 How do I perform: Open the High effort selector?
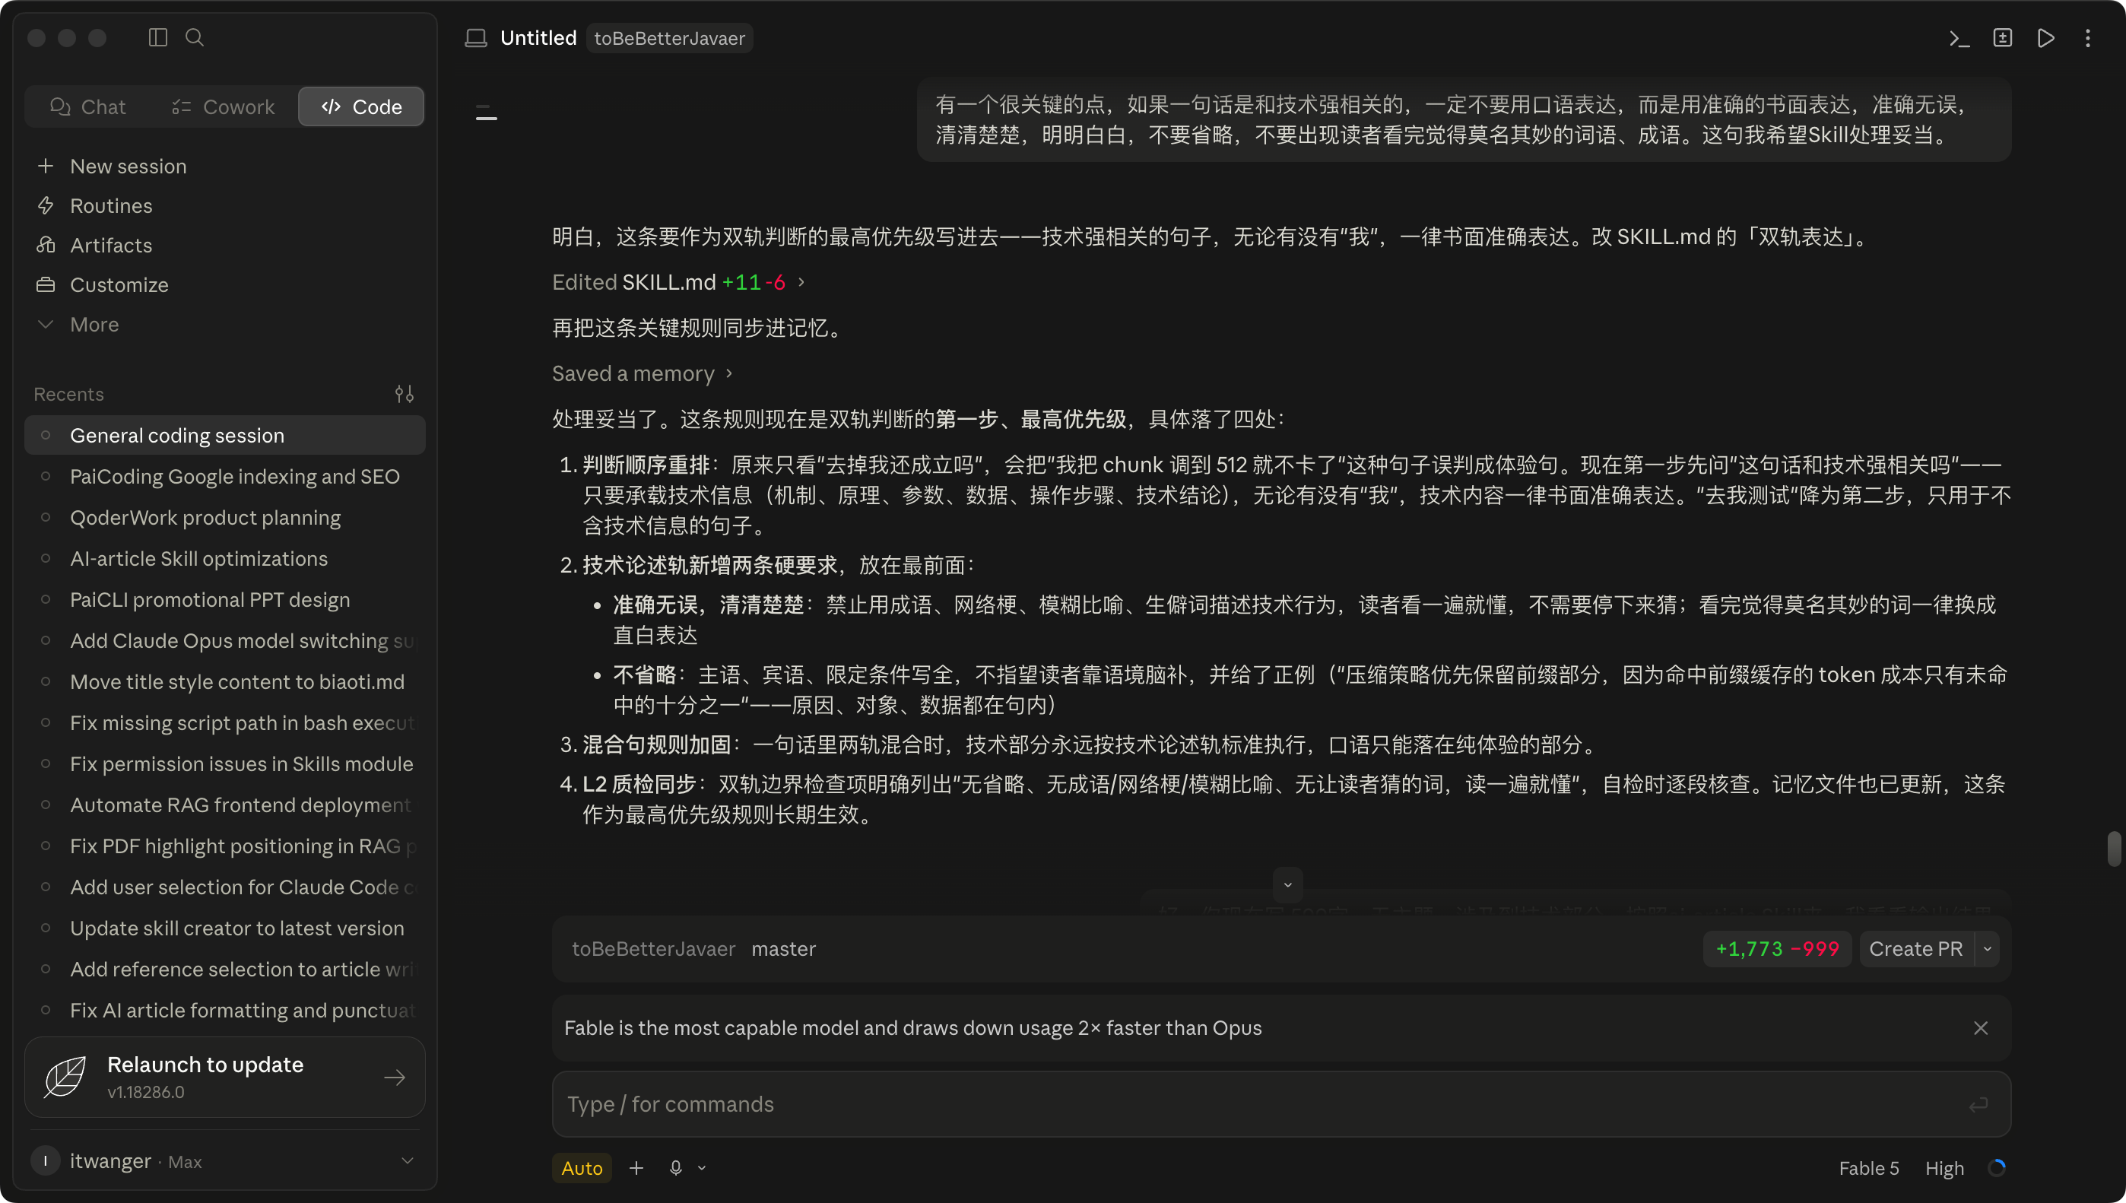coord(1944,1168)
